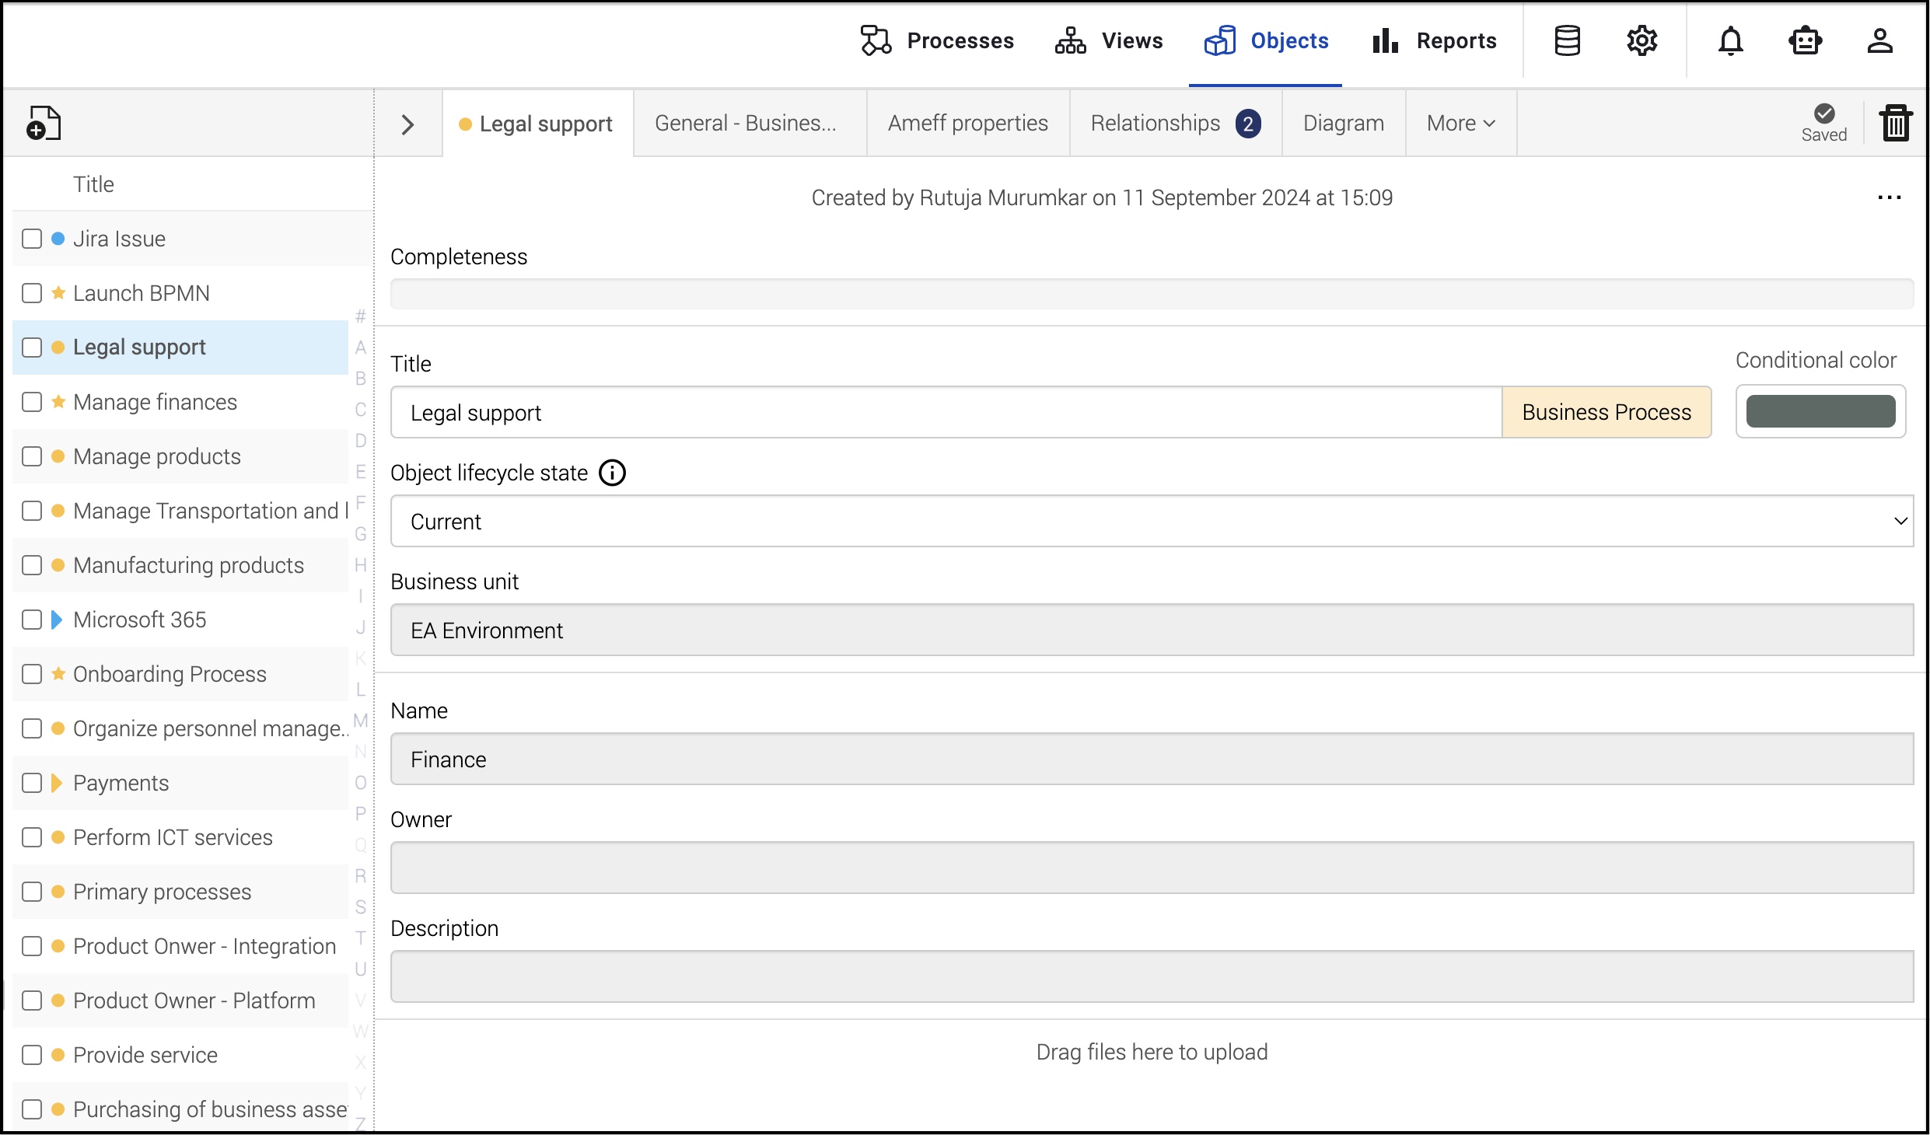Click orange dot beside Perform ICT services

pos(58,837)
